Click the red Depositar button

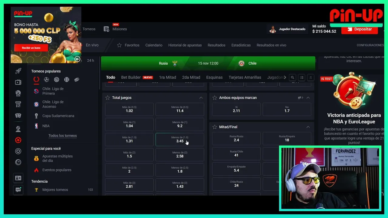point(360,29)
